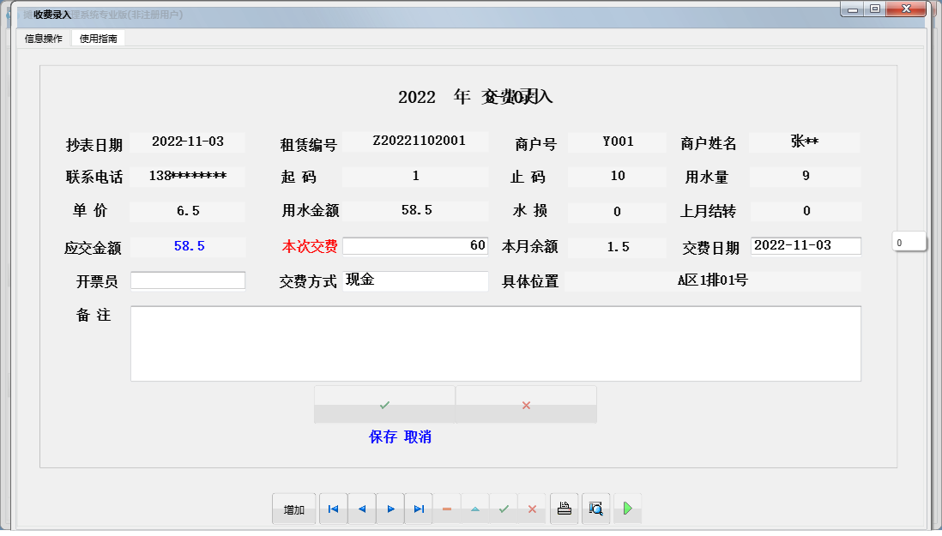Viewport: 942px width, 536px height.
Task: Click the 本次交费 amount input showing 60
Action: point(415,246)
